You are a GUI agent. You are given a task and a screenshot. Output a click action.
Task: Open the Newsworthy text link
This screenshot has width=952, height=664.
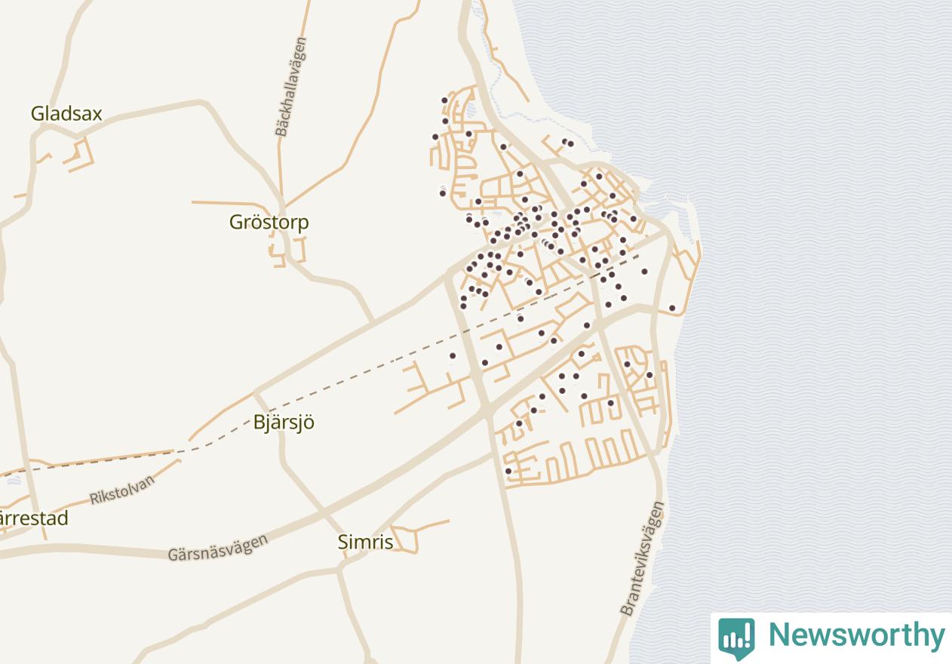point(856,635)
